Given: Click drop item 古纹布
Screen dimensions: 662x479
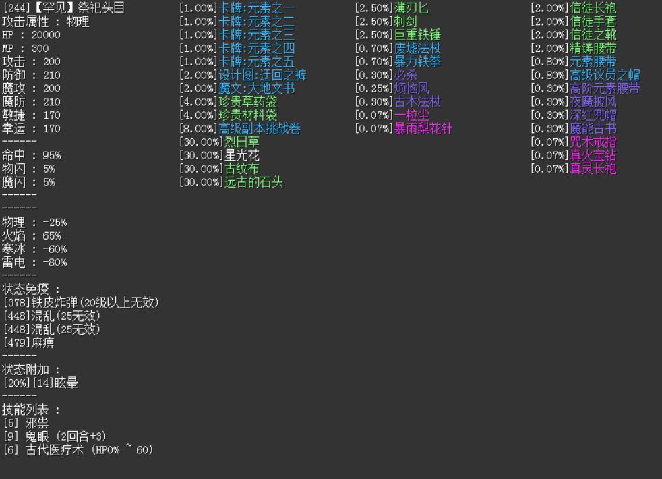Looking at the screenshot, I should coord(242,169).
